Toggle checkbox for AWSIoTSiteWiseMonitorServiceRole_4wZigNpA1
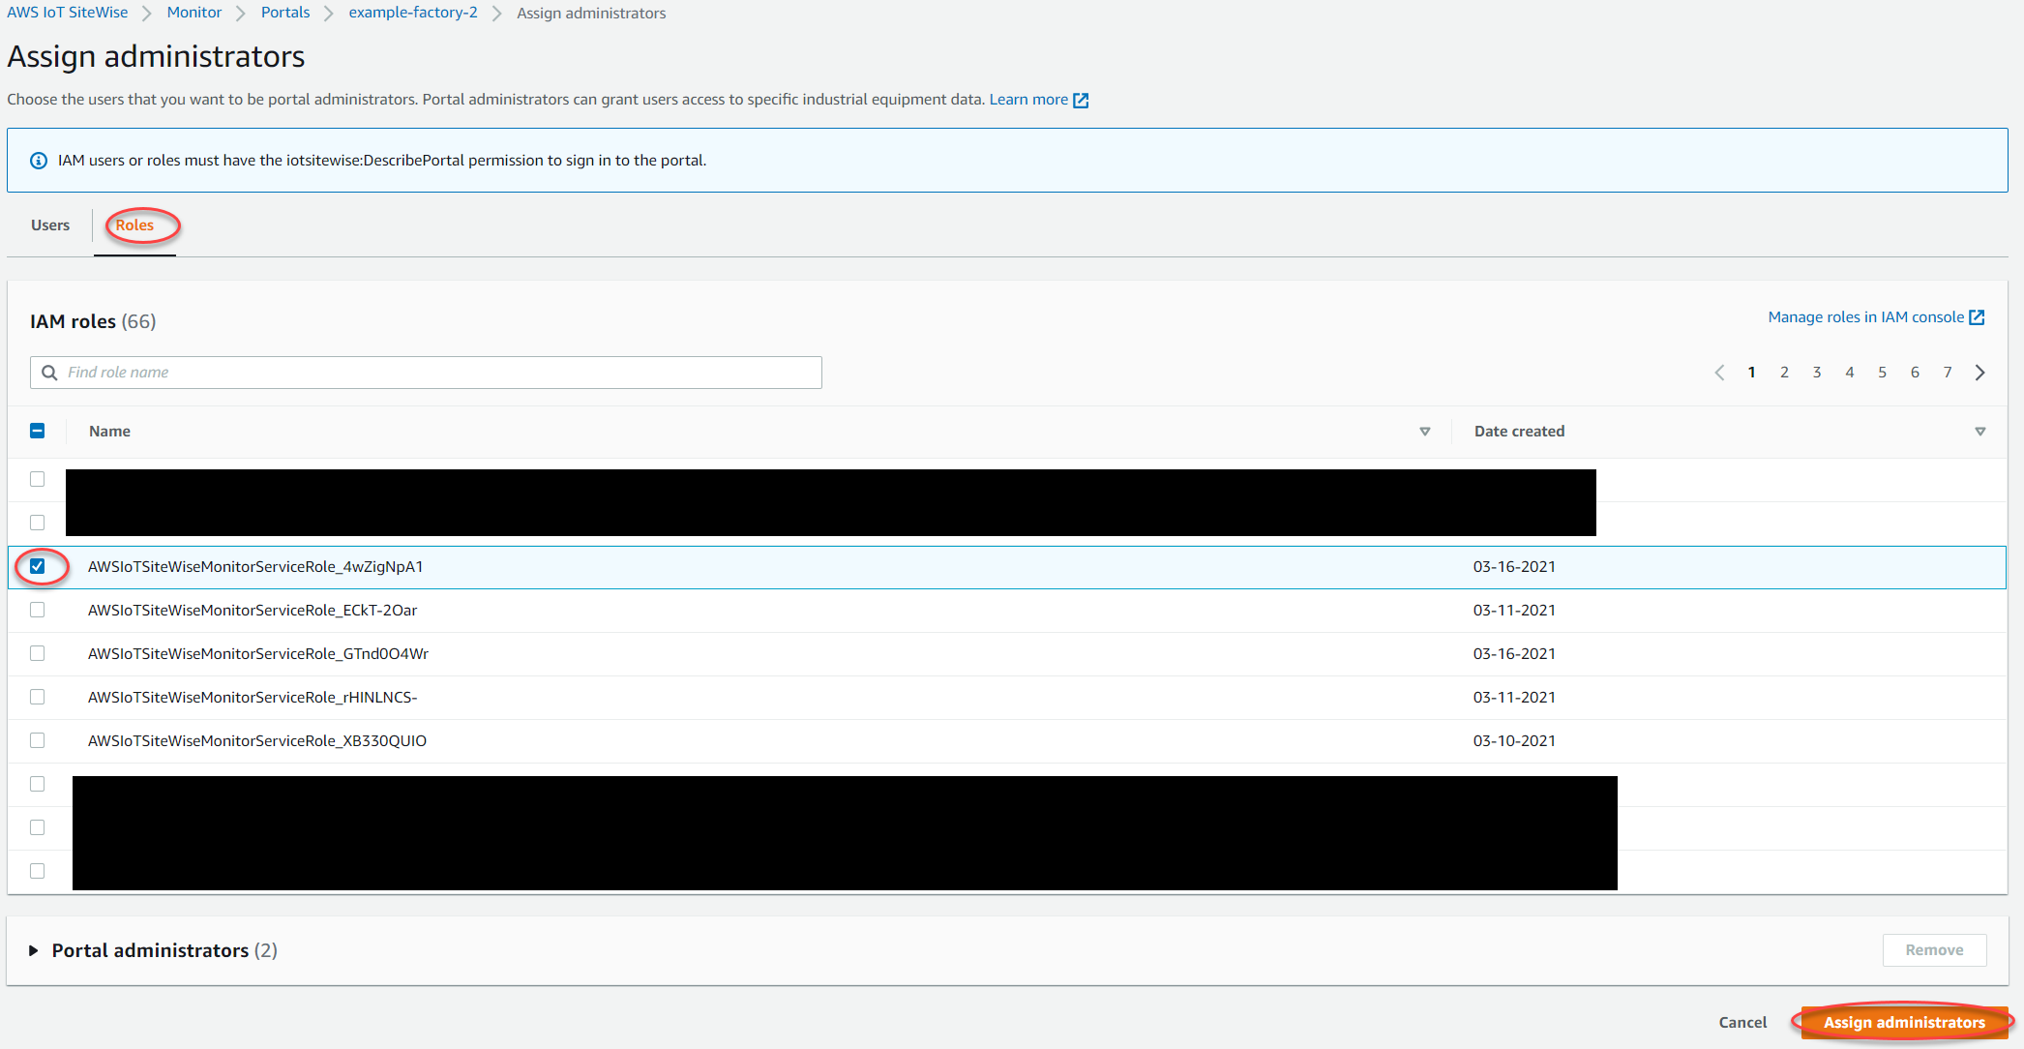Screen dimensions: 2024x1049 point(38,566)
